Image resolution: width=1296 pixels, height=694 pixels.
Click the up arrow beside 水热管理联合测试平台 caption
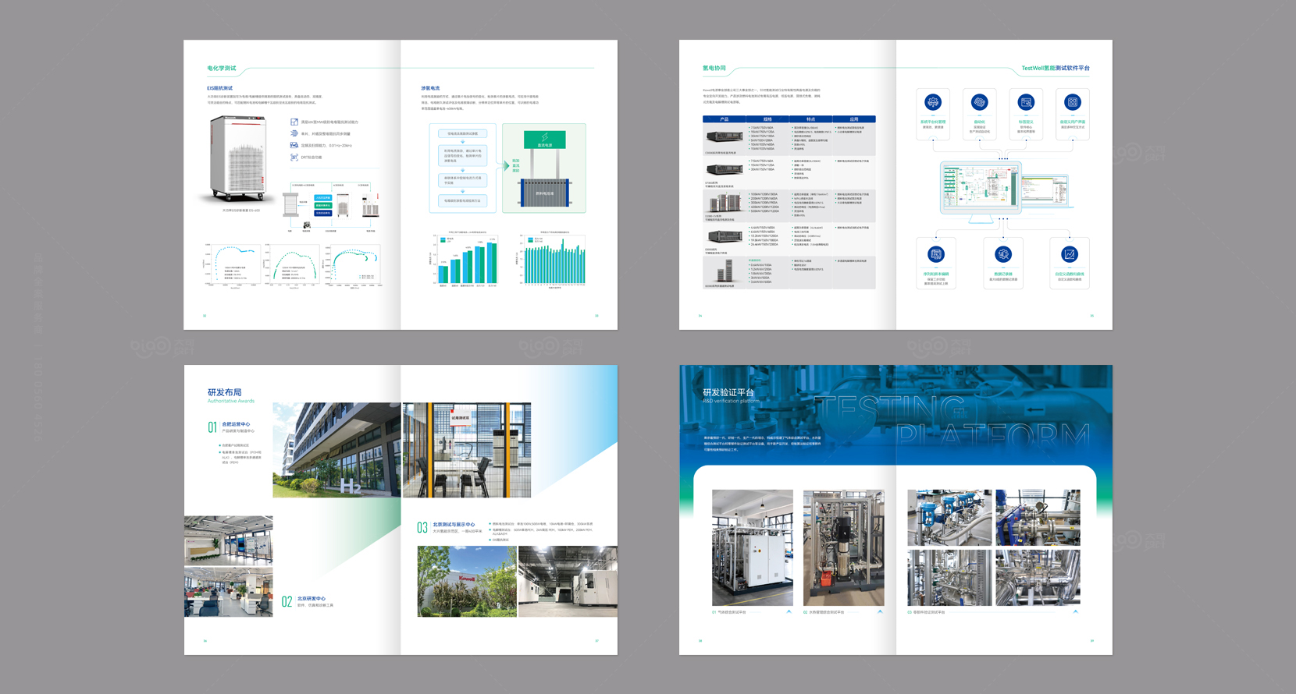coord(881,612)
